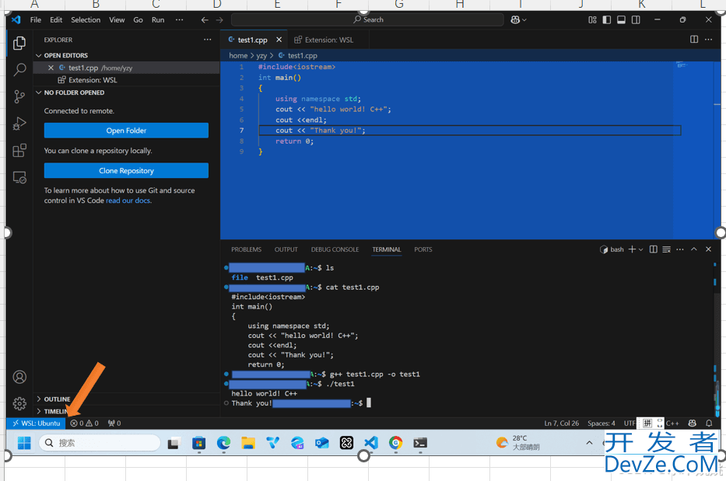Click Ln 7, Col 26 in status bar

pyautogui.click(x=561, y=423)
